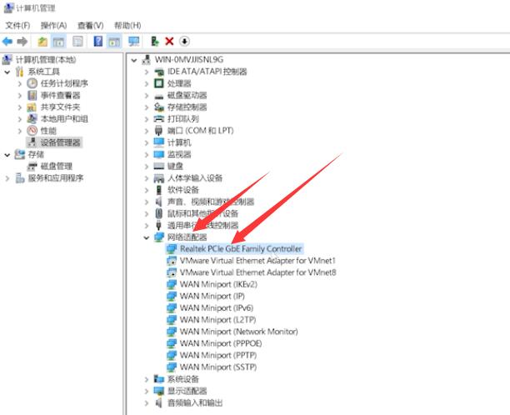Click the 软件设备 category icon
The height and width of the screenshot is (415, 510).
pyautogui.click(x=158, y=190)
